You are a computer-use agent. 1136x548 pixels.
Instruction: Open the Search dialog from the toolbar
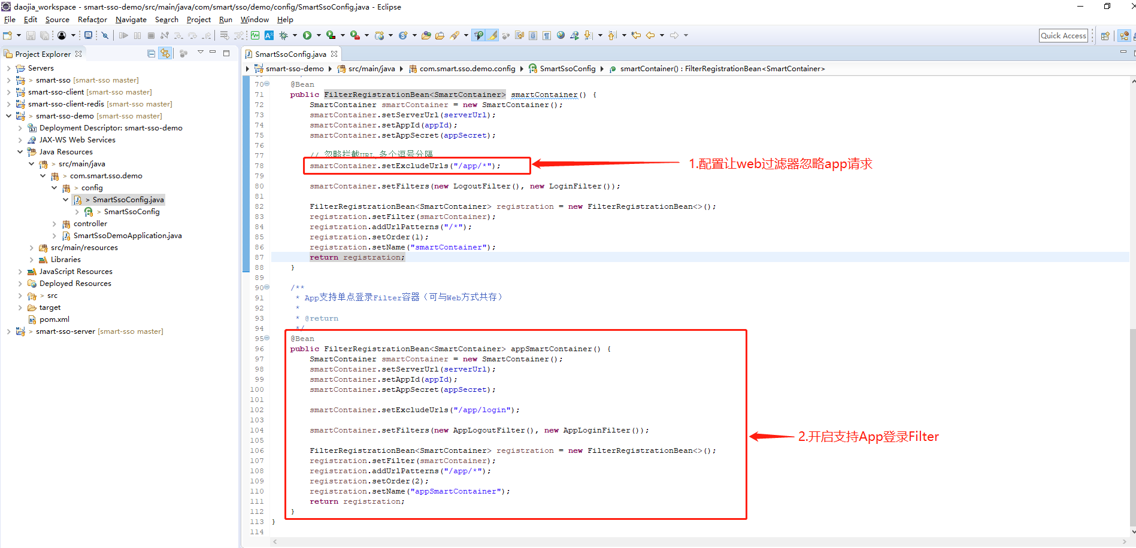(456, 35)
